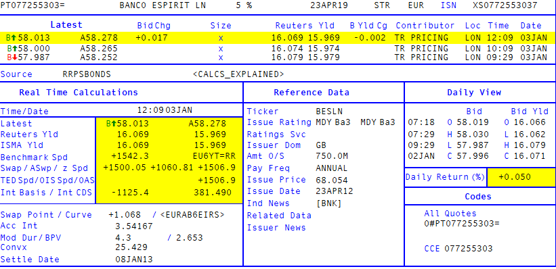Click the Daily View close bid C 57.996
Viewport: 556px width, 269px height.
click(x=468, y=155)
